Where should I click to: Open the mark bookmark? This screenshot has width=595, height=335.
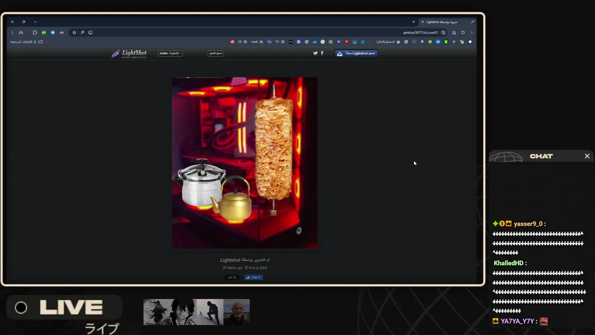[258, 42]
